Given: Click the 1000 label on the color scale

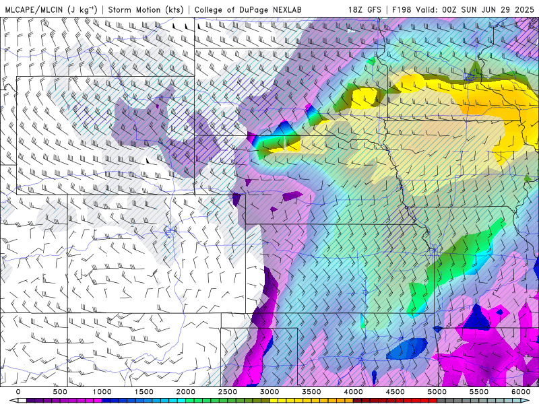Looking at the screenshot, I should (x=102, y=392).
